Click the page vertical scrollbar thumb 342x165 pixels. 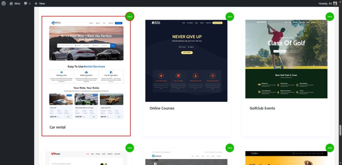click(x=340, y=130)
